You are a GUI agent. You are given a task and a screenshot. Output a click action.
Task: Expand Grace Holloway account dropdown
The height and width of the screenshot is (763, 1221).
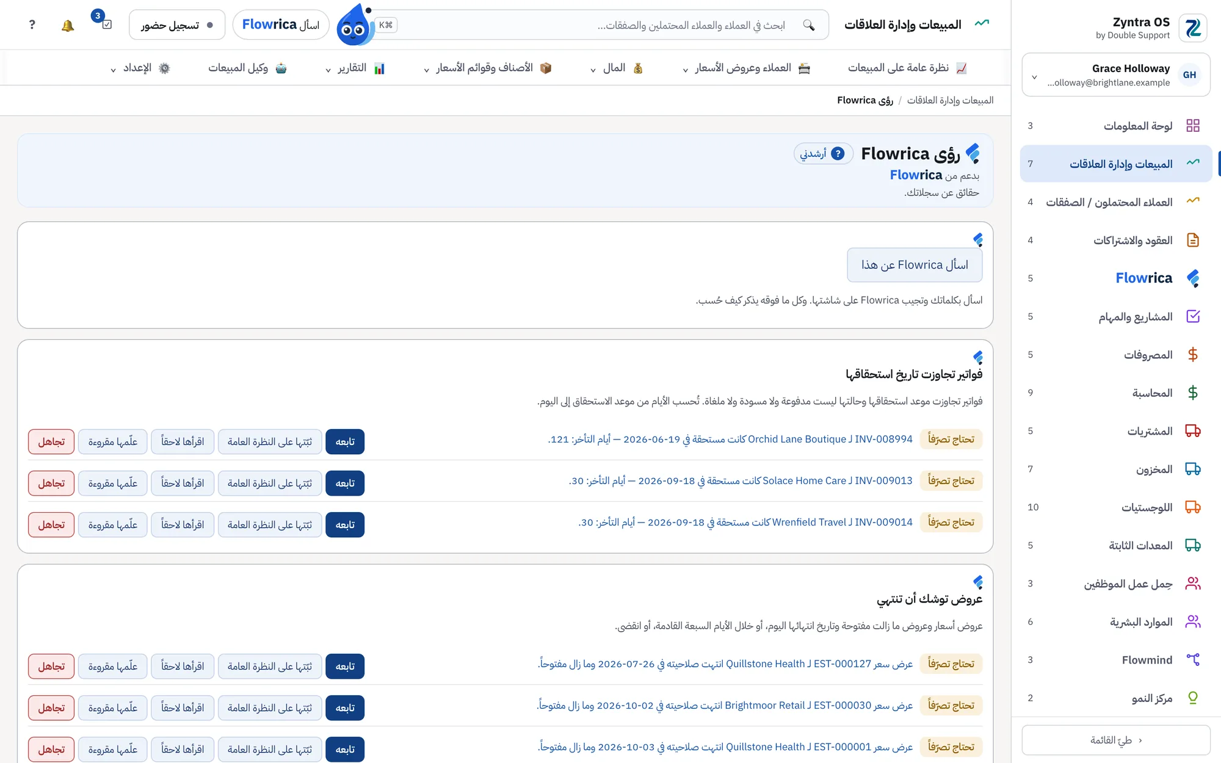[1115, 75]
